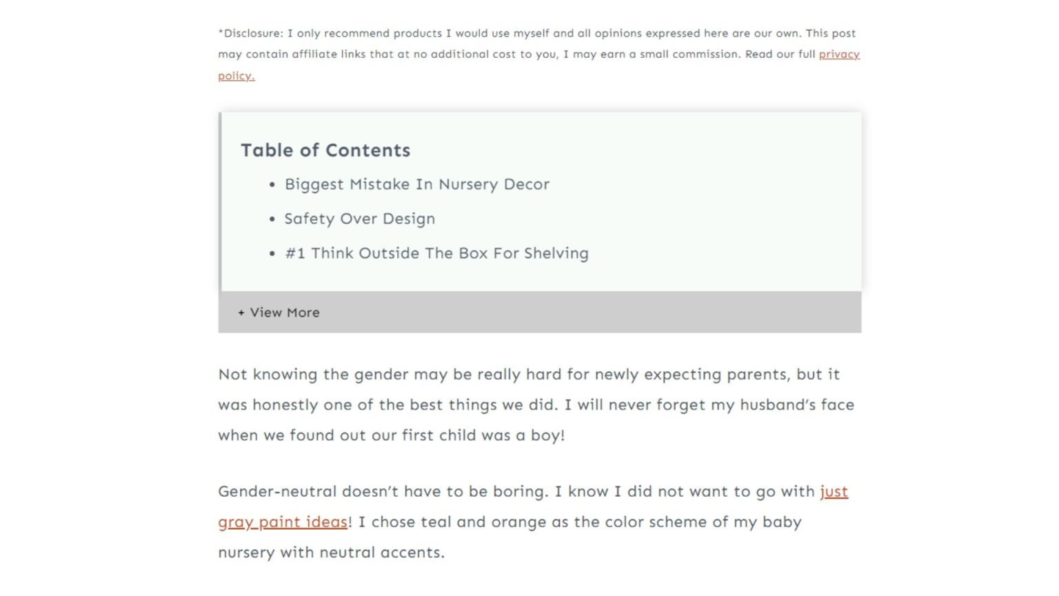
Task: Click the bullet before #1 Think Outside entry
Action: point(272,254)
